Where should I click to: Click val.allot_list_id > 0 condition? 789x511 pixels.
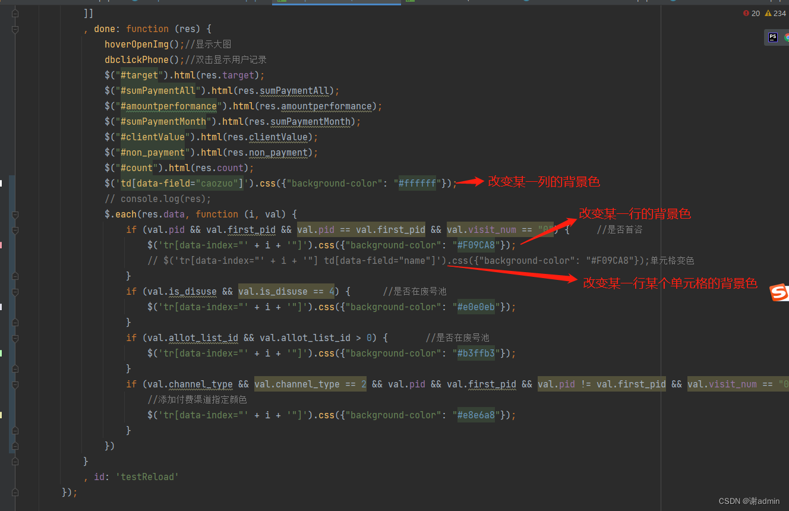[316, 337]
